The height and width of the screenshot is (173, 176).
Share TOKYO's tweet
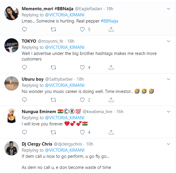point(111,68)
